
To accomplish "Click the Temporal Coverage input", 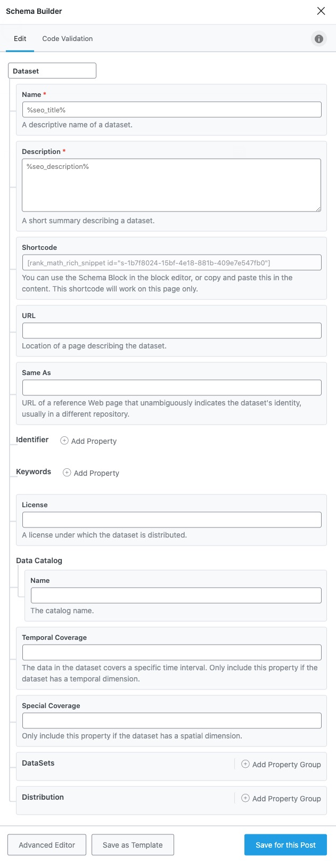I will coord(171,652).
